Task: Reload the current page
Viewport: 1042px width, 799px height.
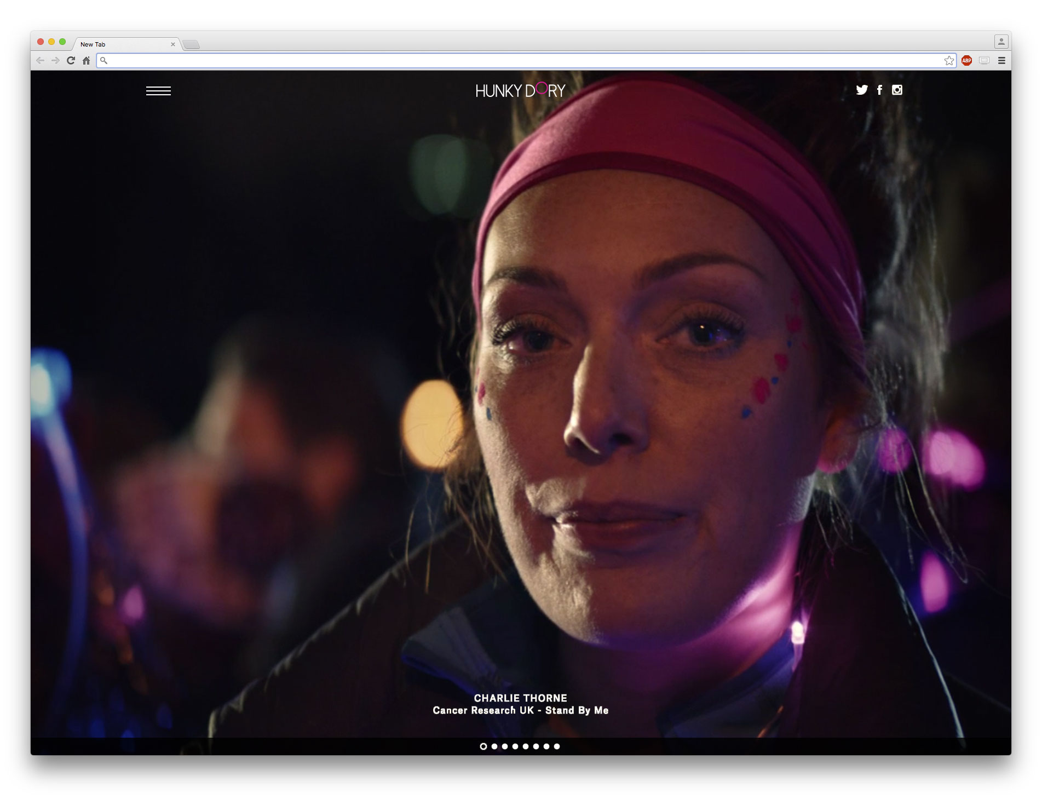Action: point(70,61)
